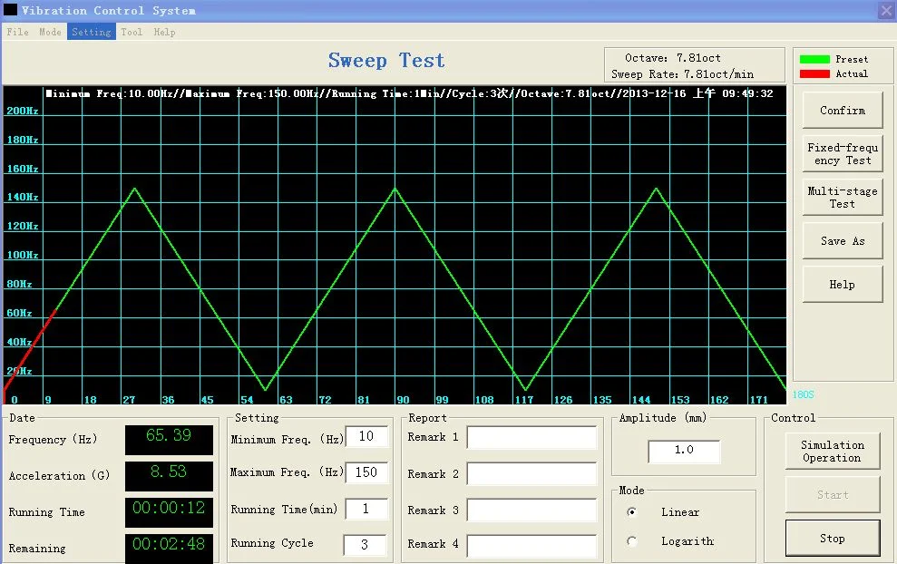
Task: Focus the Minimum Freq. input field
Action: [x=366, y=437]
